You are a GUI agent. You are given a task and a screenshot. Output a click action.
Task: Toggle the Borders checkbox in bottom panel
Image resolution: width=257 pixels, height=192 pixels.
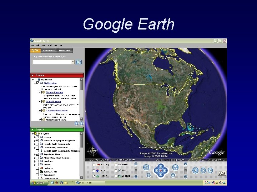(x=116, y=170)
